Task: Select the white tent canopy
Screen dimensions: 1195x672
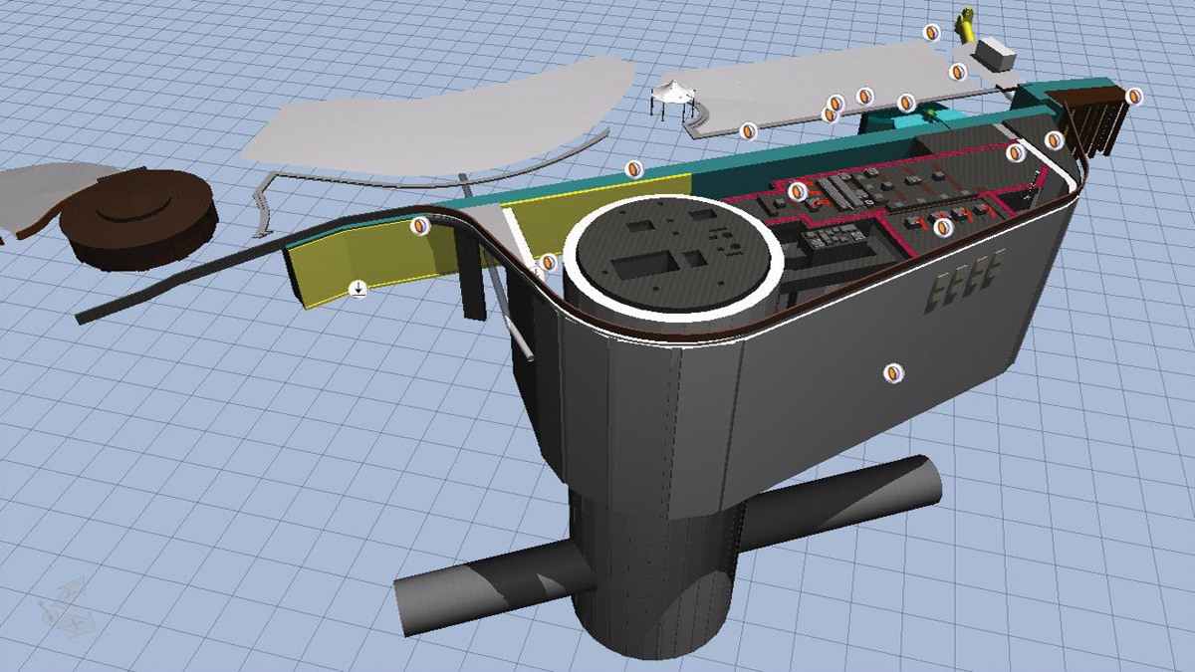Action: [x=677, y=93]
